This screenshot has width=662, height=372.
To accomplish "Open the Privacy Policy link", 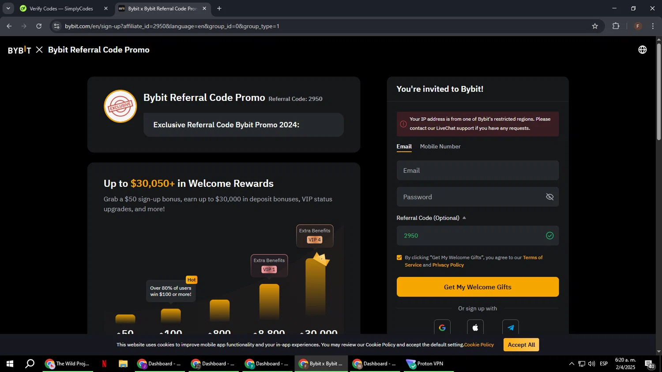I will (448, 265).
